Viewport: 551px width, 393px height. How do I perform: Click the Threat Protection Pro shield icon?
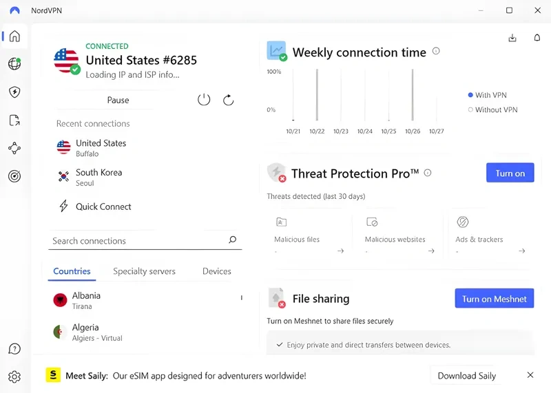click(x=277, y=172)
